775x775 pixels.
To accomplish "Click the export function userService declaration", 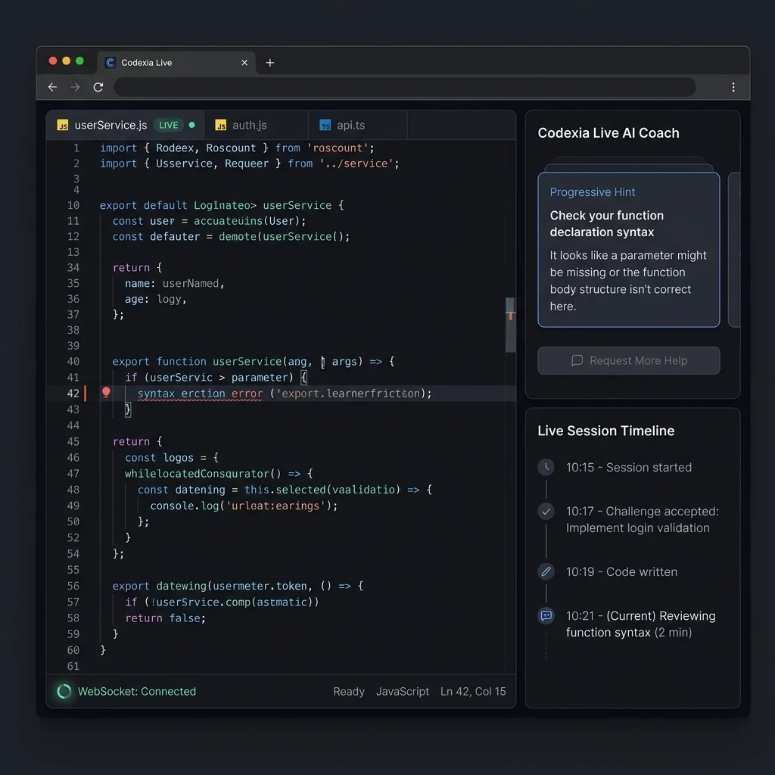I will (x=253, y=361).
